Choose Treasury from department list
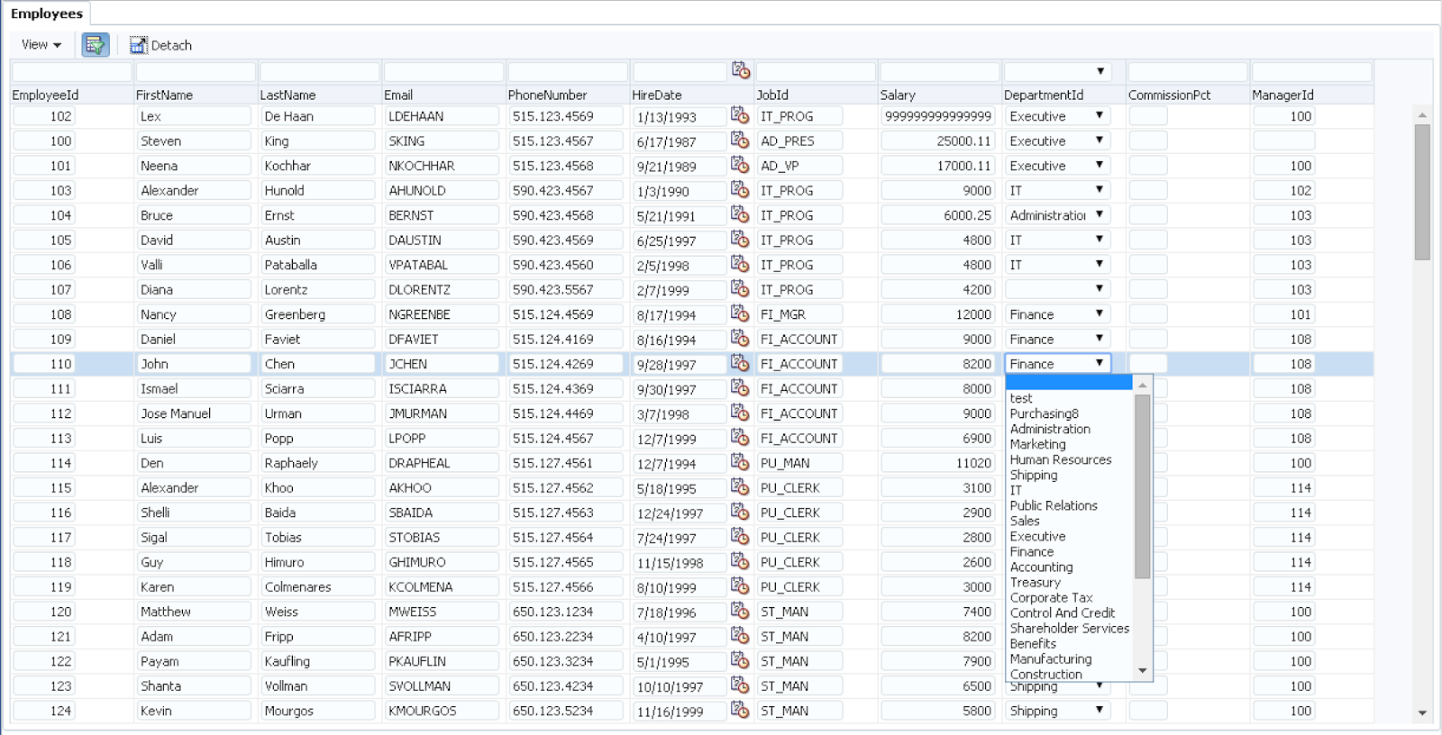This screenshot has height=735, width=1442. click(x=1036, y=582)
